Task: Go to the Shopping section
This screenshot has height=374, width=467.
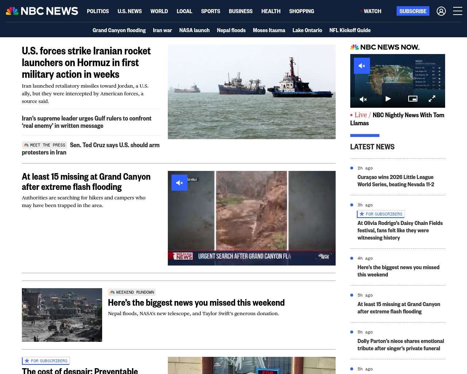Action: tap(301, 11)
